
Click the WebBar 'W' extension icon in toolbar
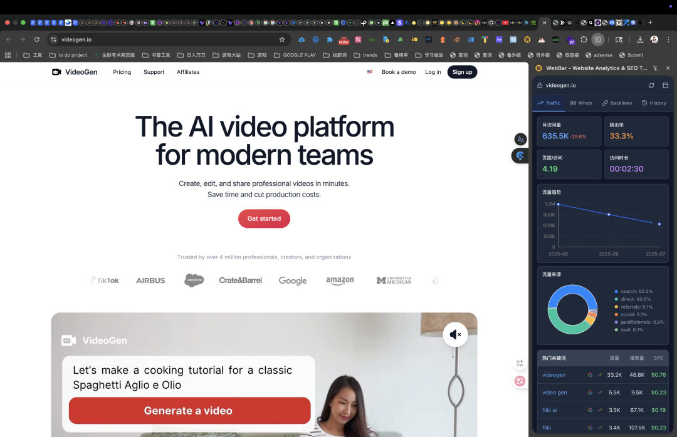pyautogui.click(x=527, y=39)
